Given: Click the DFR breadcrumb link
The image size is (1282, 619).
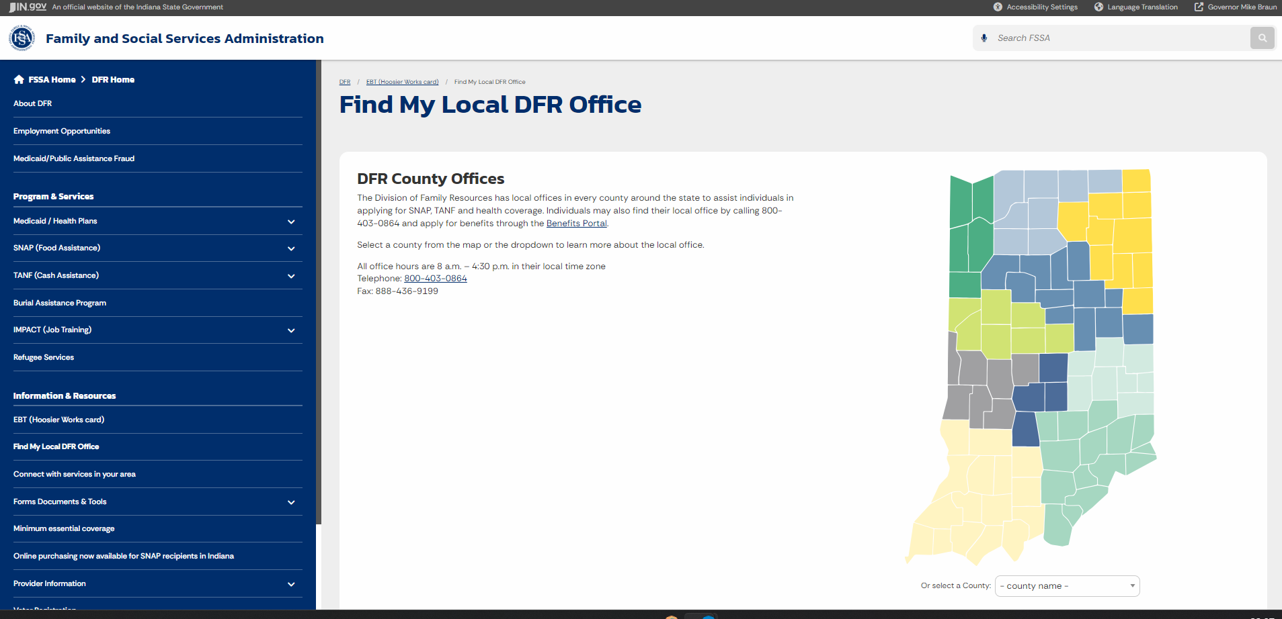Looking at the screenshot, I should coord(345,82).
